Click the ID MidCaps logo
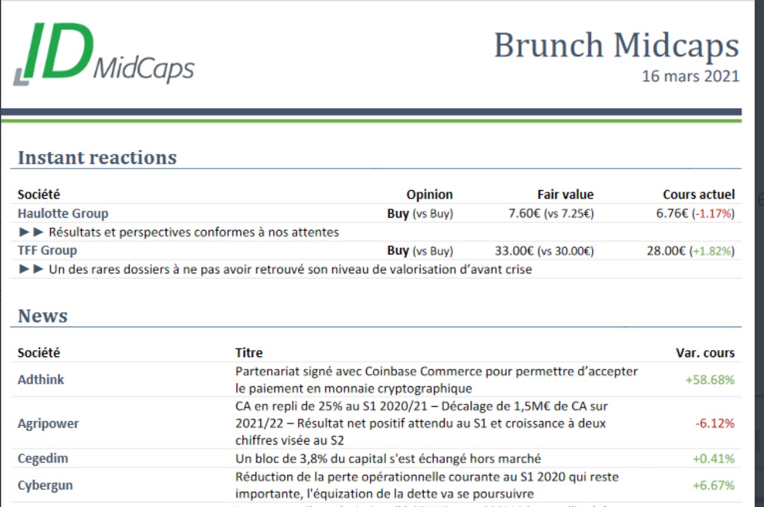The height and width of the screenshot is (507, 764). pos(103,54)
